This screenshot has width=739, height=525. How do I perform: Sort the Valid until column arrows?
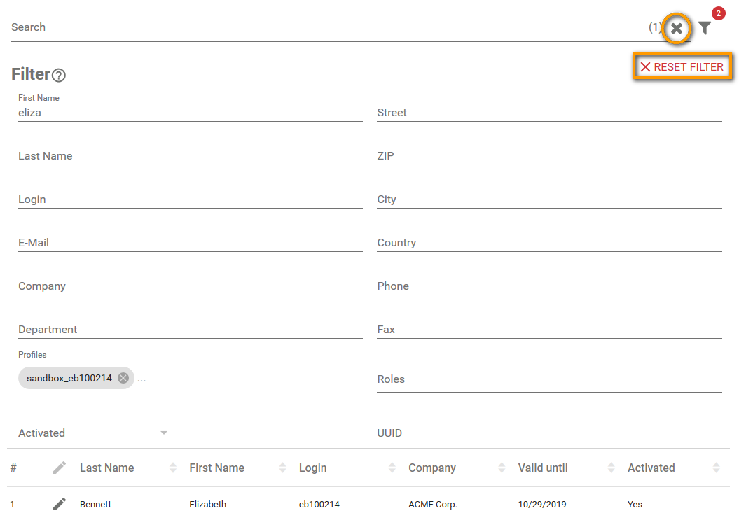(x=611, y=468)
